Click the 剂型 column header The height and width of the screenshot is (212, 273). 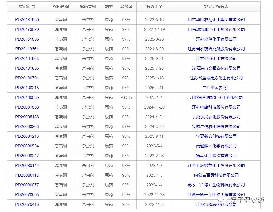[x=109, y=6]
